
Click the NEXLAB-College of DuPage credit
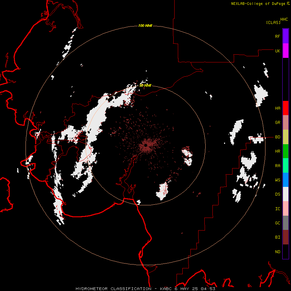coord(258,4)
